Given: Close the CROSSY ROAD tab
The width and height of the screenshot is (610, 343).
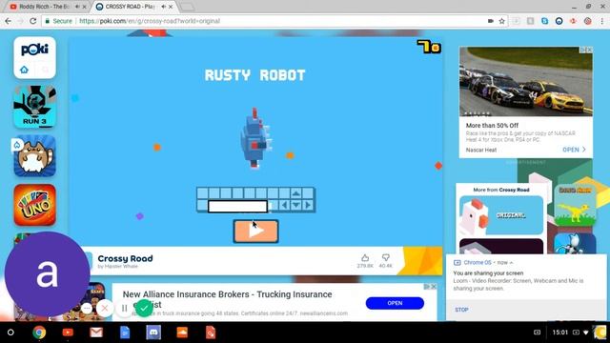Looking at the screenshot, I should coord(171,7).
